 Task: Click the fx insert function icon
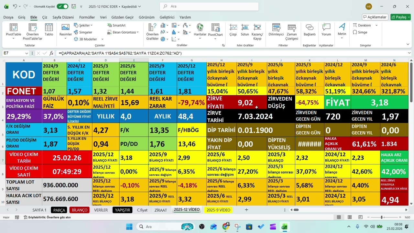click(x=51, y=53)
